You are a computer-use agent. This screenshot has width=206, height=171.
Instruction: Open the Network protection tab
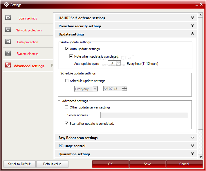(x=28, y=30)
